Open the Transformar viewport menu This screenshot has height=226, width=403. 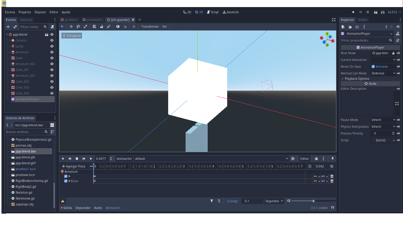(150, 26)
